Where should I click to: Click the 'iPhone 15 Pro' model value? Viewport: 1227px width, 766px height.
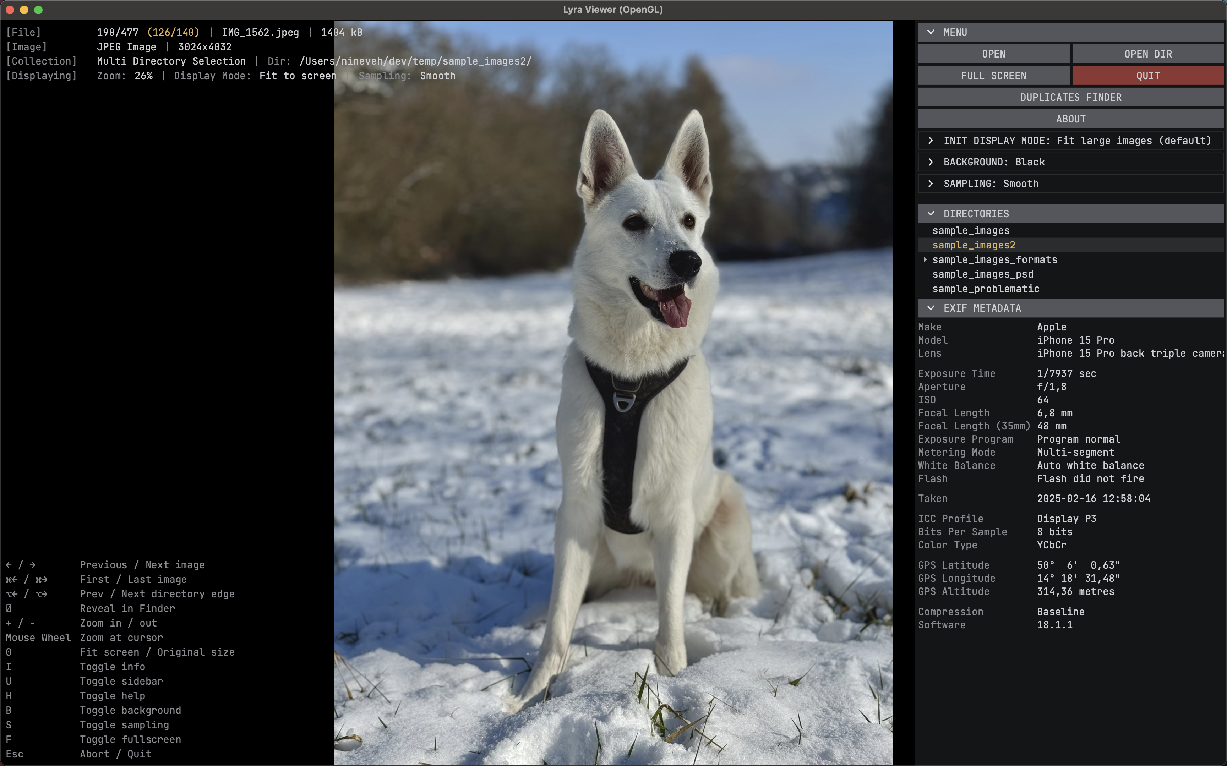click(1075, 340)
